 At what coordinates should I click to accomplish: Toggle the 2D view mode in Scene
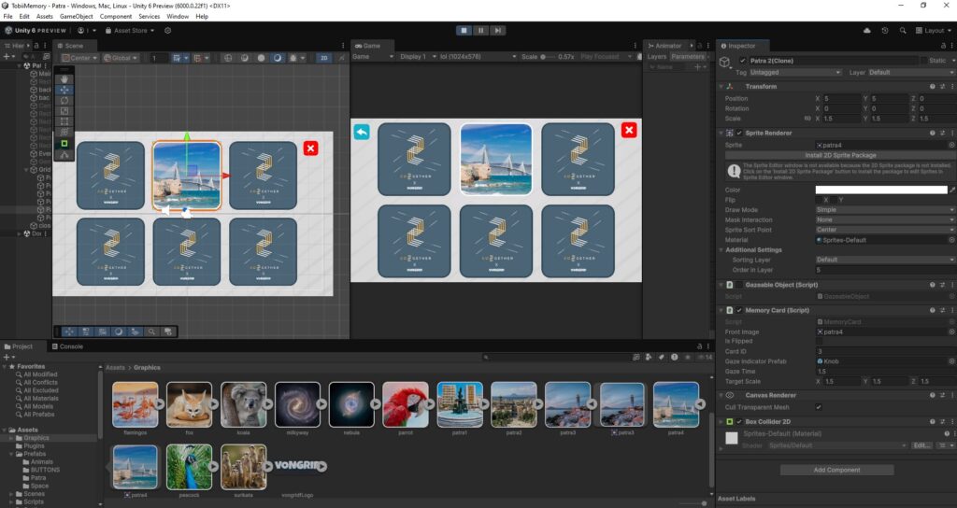coord(323,58)
